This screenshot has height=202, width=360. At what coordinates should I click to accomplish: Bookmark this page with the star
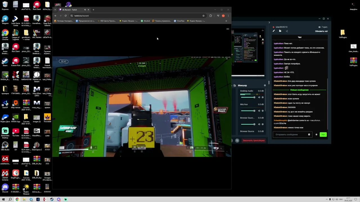coord(203,16)
